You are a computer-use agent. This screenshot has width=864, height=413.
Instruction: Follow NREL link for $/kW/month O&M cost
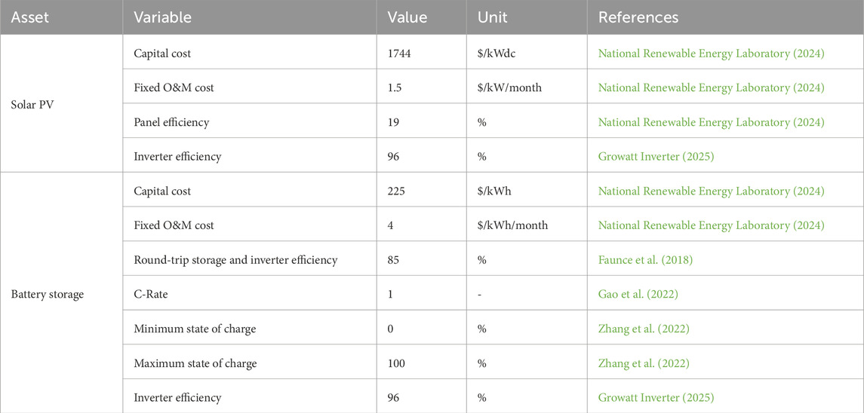click(711, 88)
